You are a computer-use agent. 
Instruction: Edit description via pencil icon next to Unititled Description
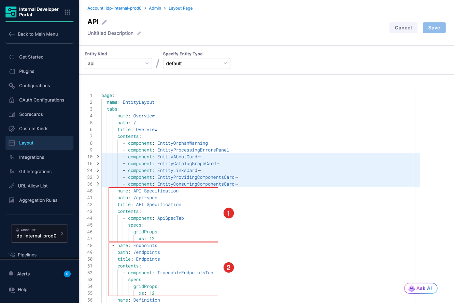(139, 33)
